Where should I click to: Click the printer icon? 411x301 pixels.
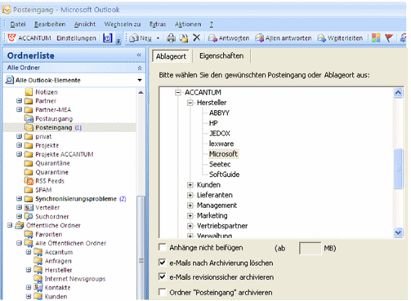tap(171, 38)
